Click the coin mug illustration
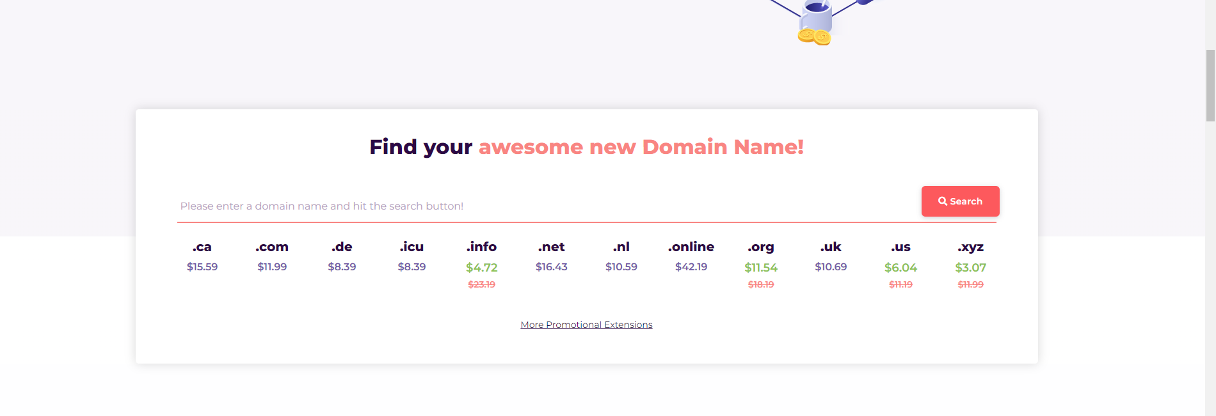The image size is (1216, 416). (x=815, y=23)
